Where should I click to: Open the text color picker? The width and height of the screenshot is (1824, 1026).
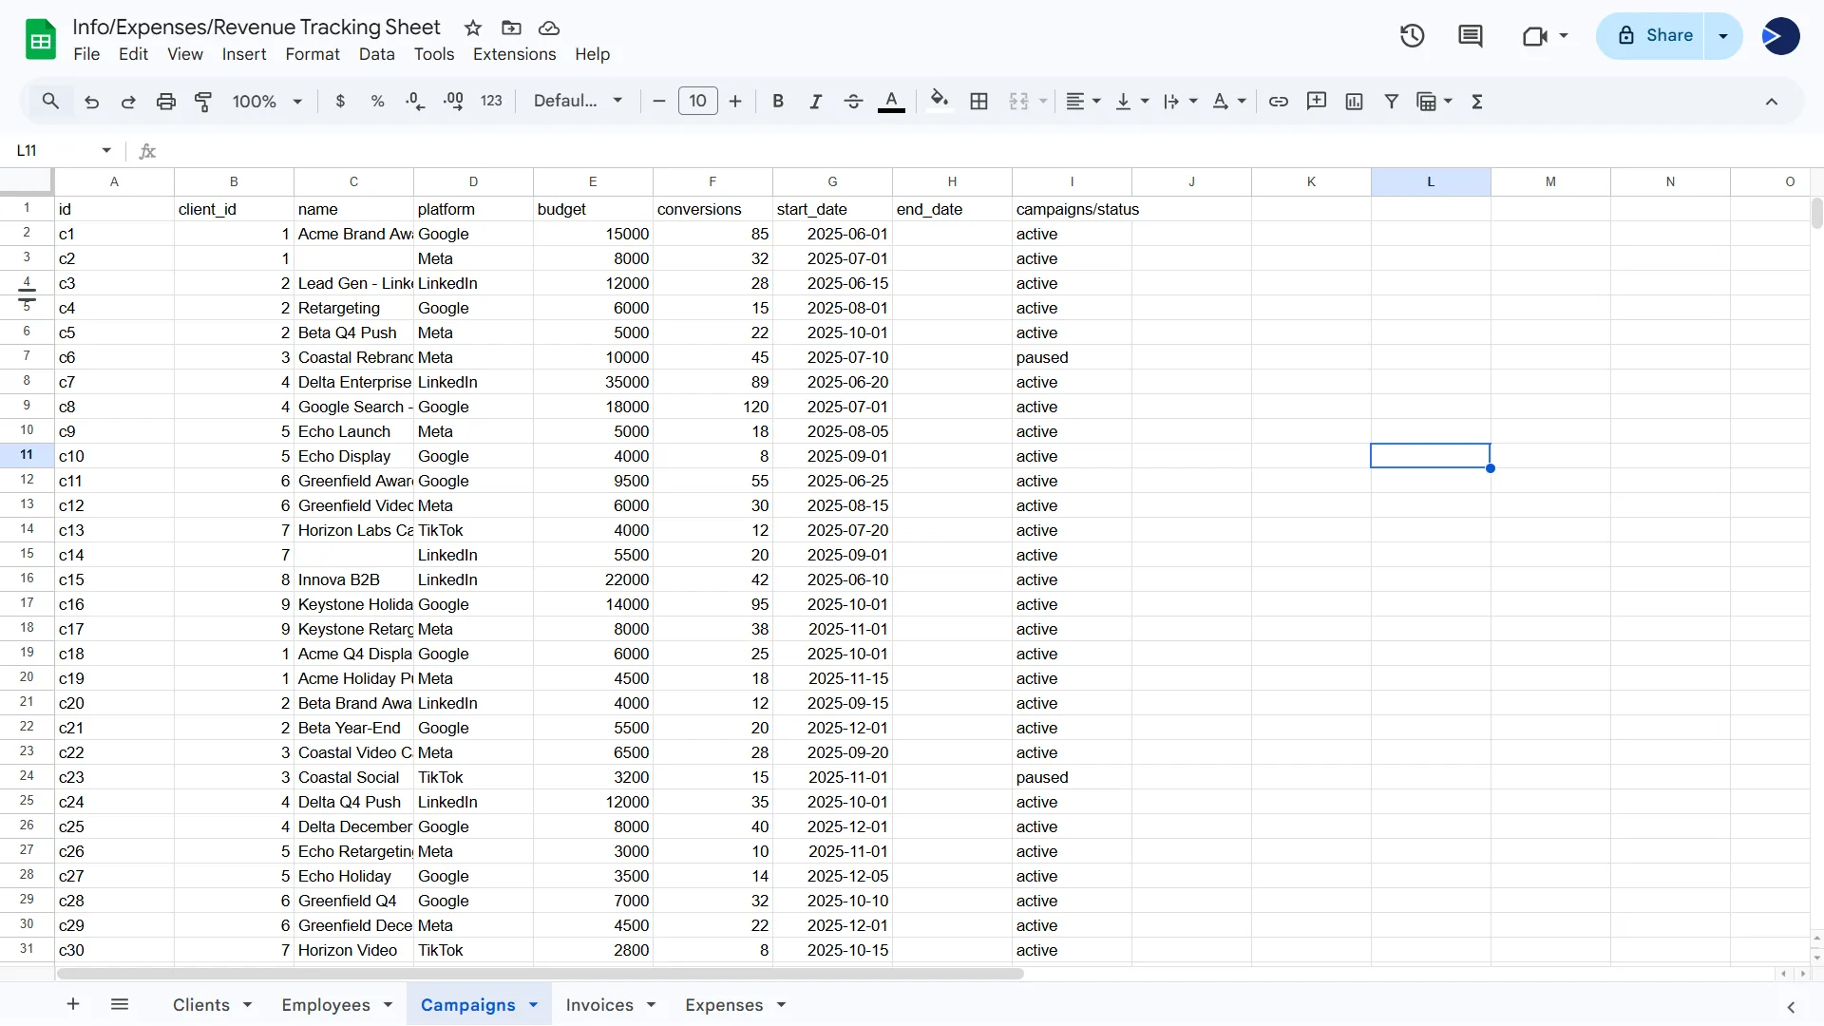tap(891, 101)
